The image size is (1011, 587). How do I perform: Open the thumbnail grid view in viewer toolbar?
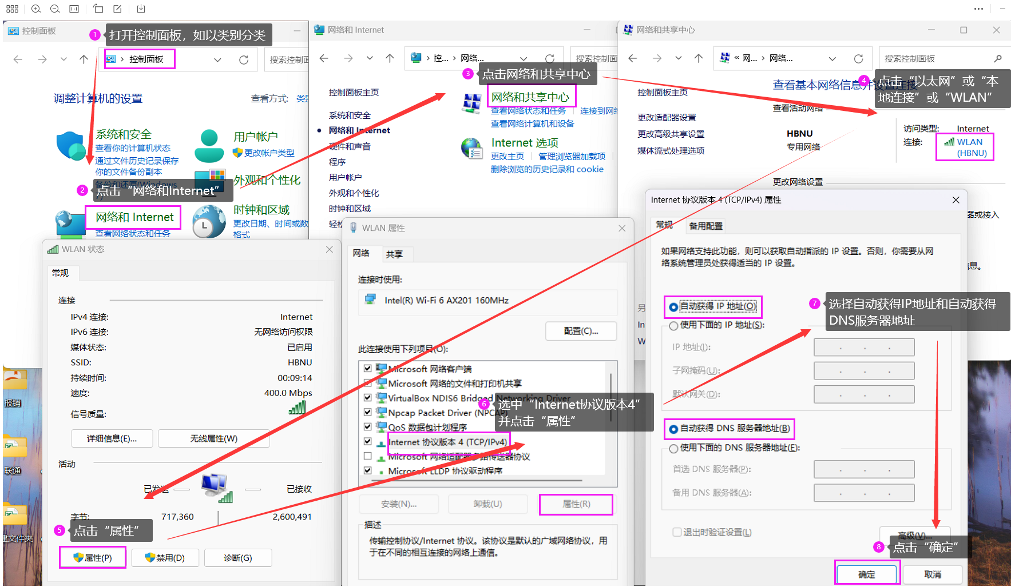tap(13, 9)
